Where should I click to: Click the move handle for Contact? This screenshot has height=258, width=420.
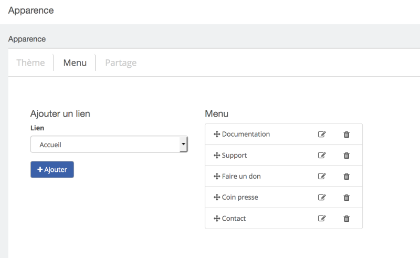[217, 218]
